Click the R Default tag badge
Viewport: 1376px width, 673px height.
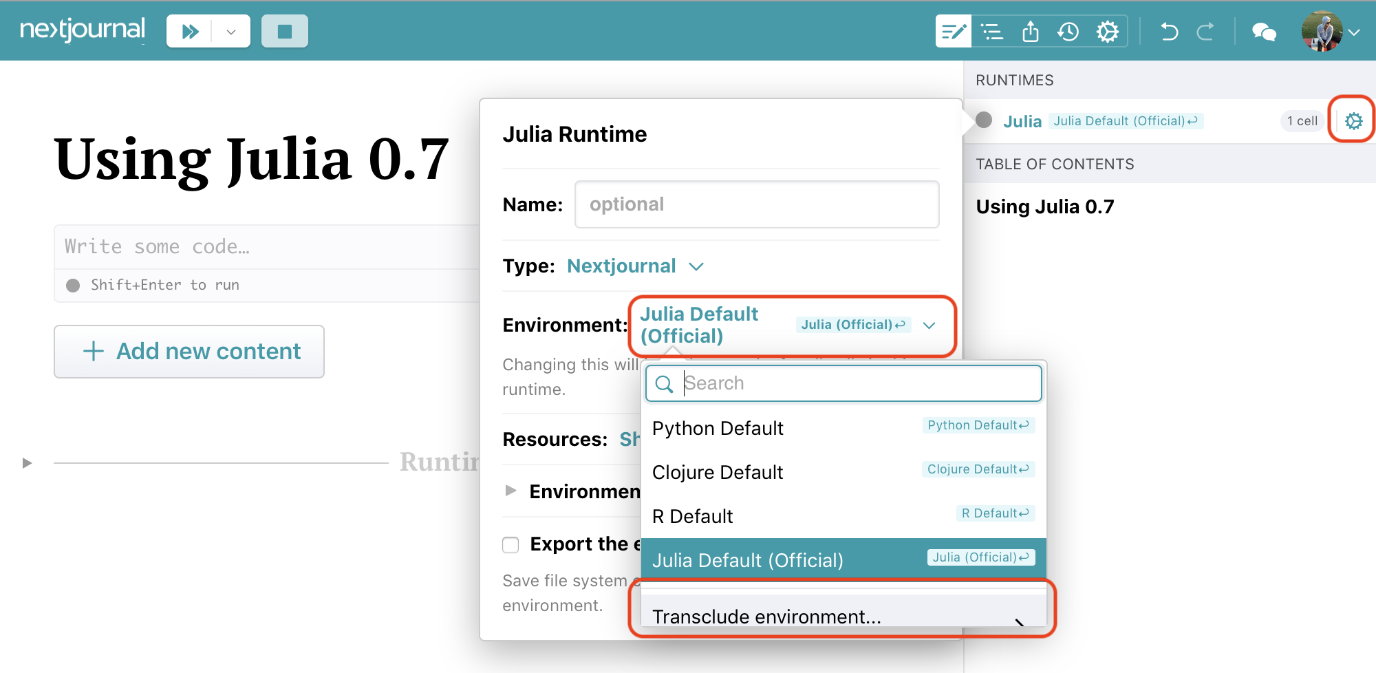(996, 513)
